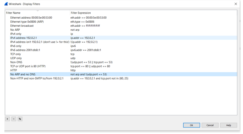Click expression '!(ip.addr == 192.0.2.1)'
Viewport: 243px width, 134px height.
click(84, 42)
